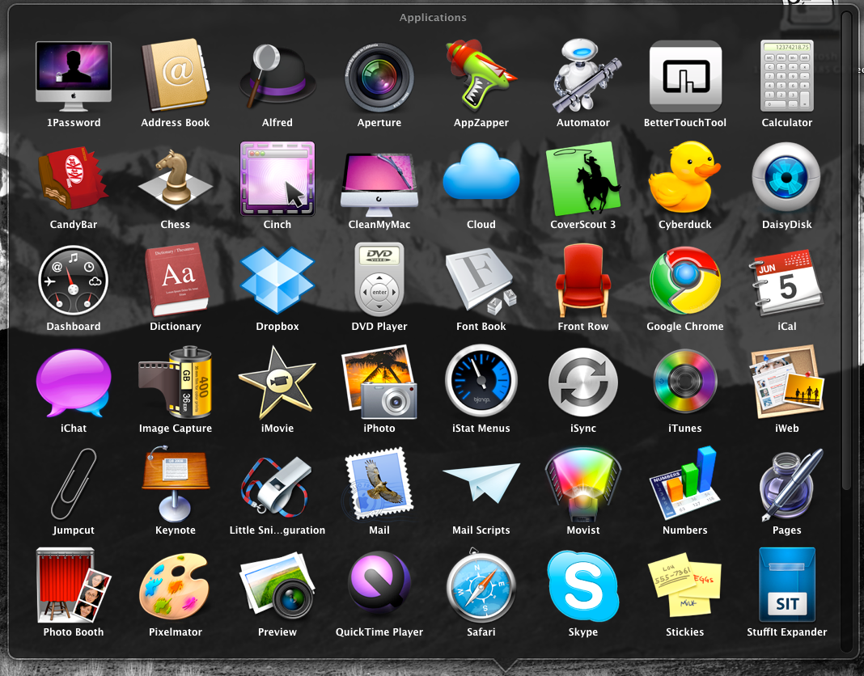The width and height of the screenshot is (864, 676).
Task: Open the Cinch app
Action: pos(277,179)
